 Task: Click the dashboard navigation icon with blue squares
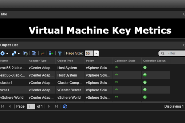[14, 54]
